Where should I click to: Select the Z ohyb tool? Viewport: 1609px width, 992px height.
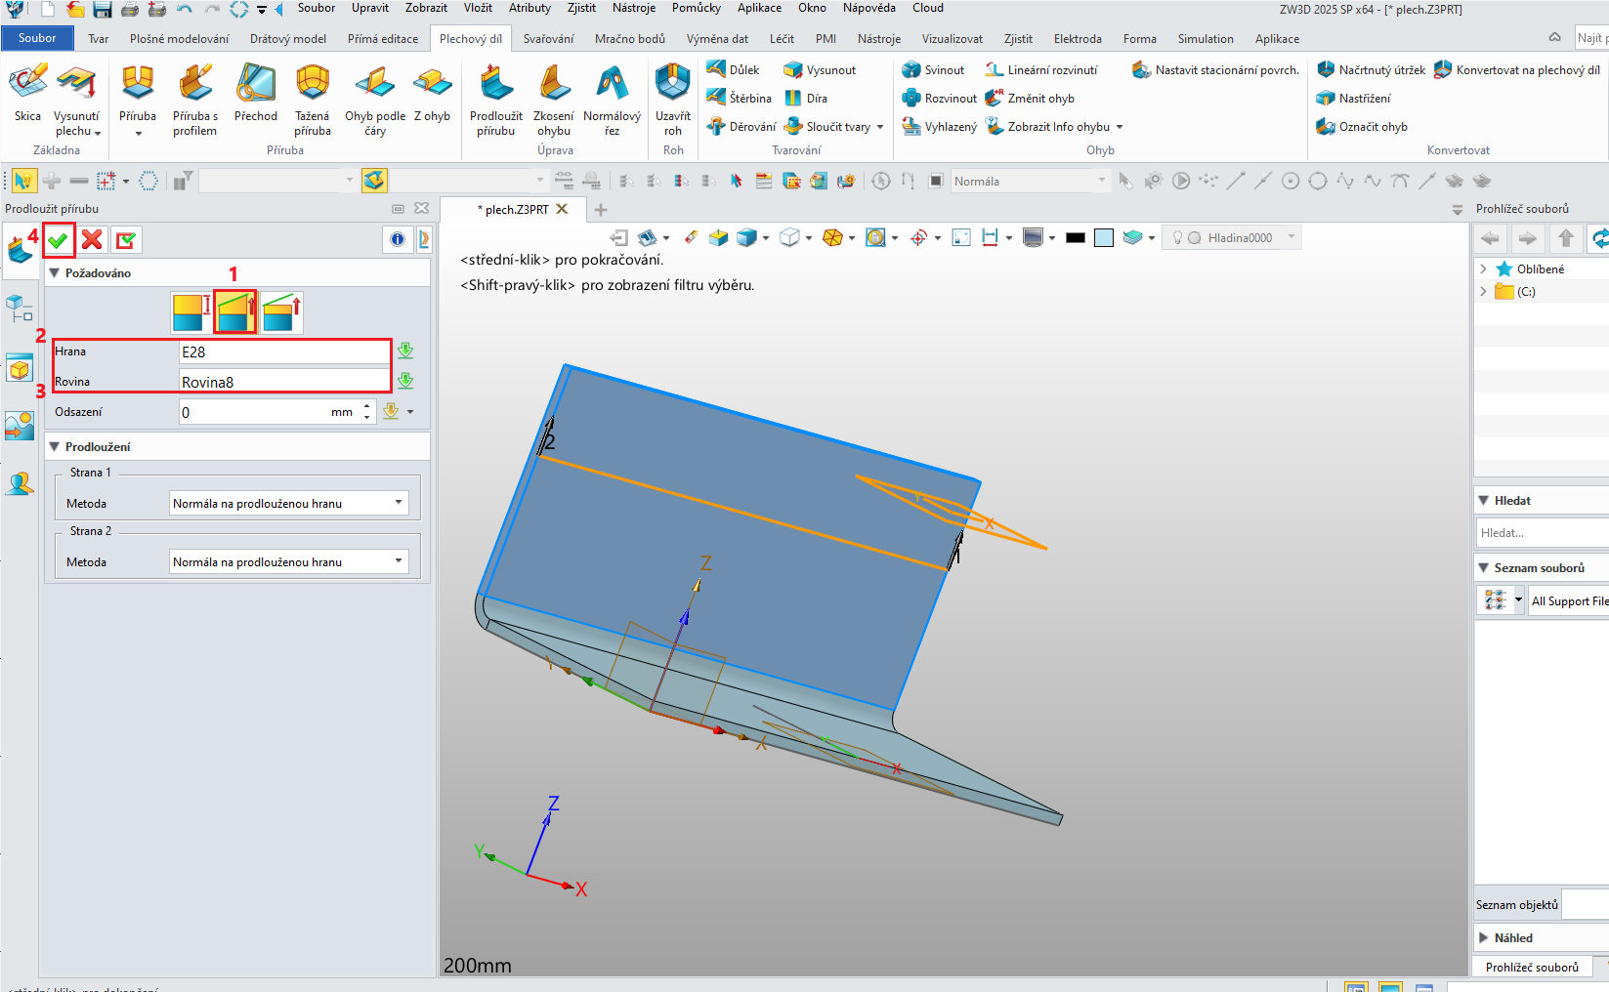(x=432, y=95)
